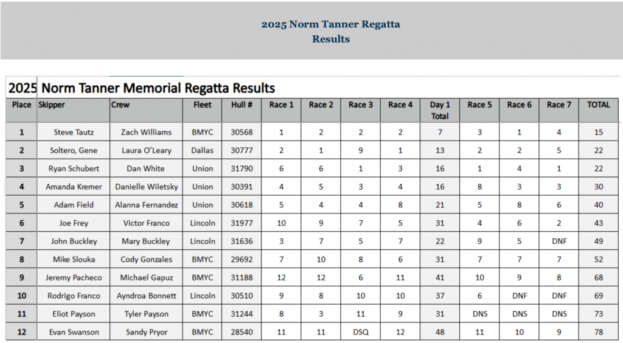Click total score 15 in Steve Tautz's row

pyautogui.click(x=599, y=132)
